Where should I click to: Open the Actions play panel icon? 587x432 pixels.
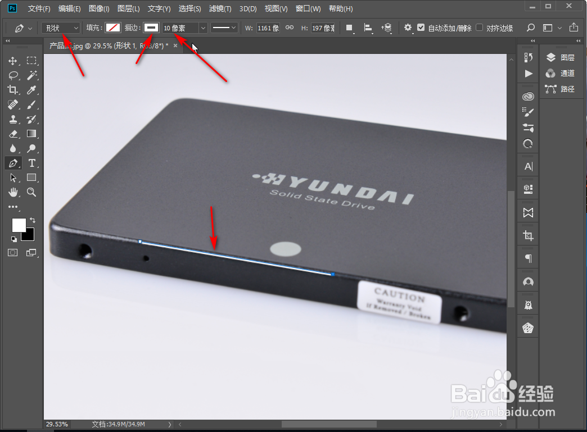(x=528, y=73)
